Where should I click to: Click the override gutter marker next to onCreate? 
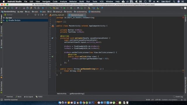(x=52, y=38)
